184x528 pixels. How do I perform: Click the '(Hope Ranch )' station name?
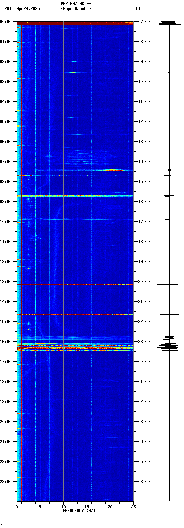click(76, 9)
